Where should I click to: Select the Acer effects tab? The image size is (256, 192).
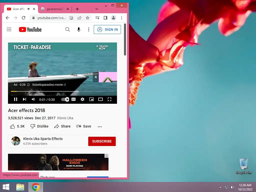click(19, 9)
